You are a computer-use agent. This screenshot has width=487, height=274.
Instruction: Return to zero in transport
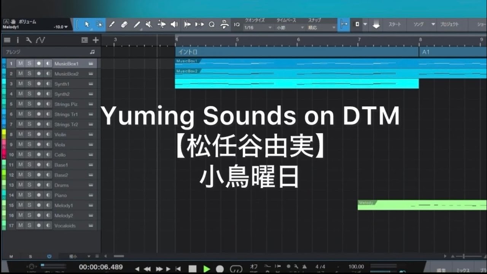pyautogui.click(x=178, y=269)
